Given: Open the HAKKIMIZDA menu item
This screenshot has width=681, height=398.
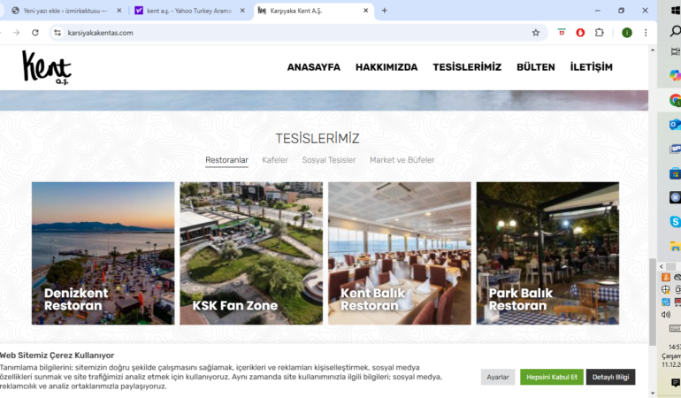Looking at the screenshot, I should 386,67.
